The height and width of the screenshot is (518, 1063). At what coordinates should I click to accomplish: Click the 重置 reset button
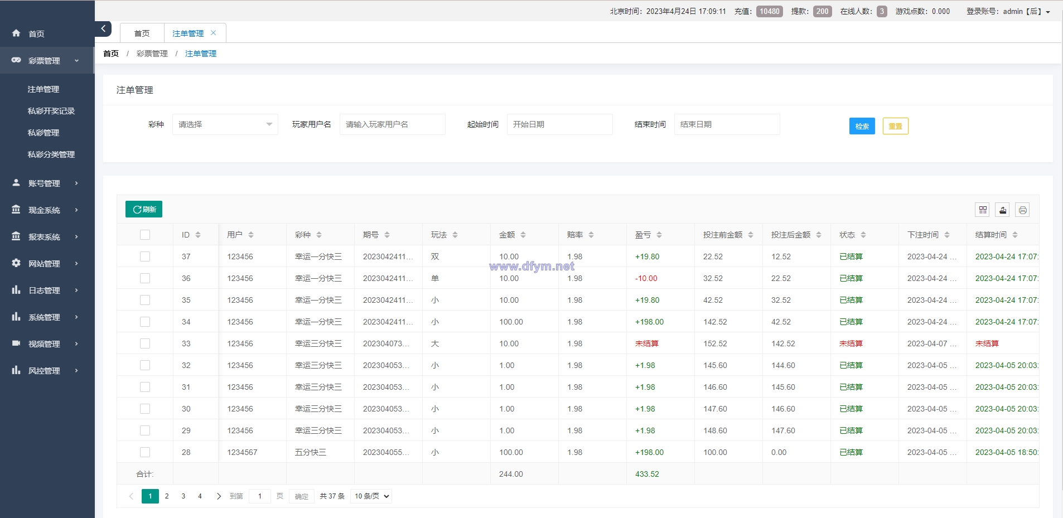coord(896,126)
